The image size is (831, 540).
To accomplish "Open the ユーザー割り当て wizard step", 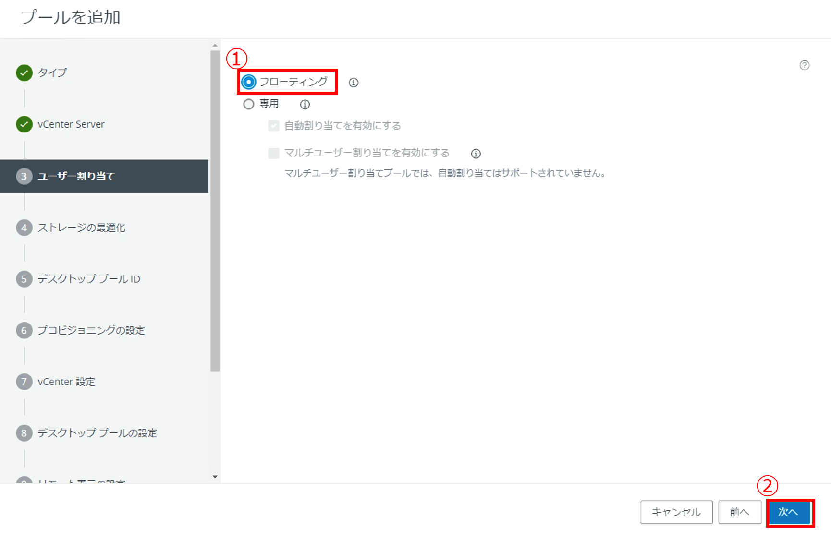I will coord(76,176).
